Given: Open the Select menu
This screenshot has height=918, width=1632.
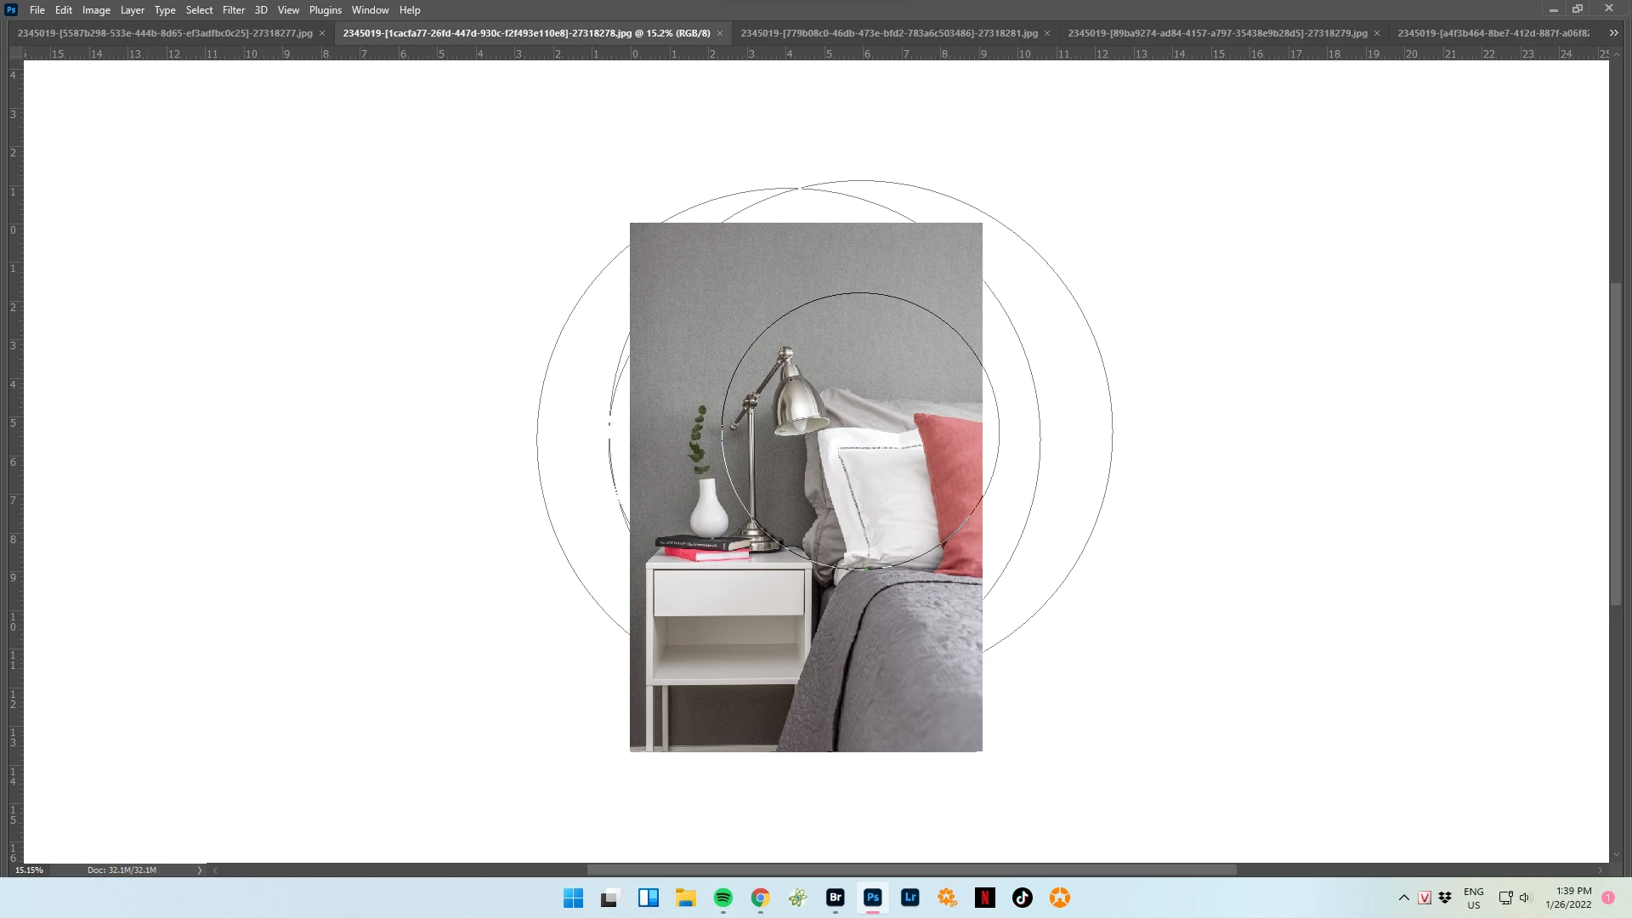Looking at the screenshot, I should (199, 10).
